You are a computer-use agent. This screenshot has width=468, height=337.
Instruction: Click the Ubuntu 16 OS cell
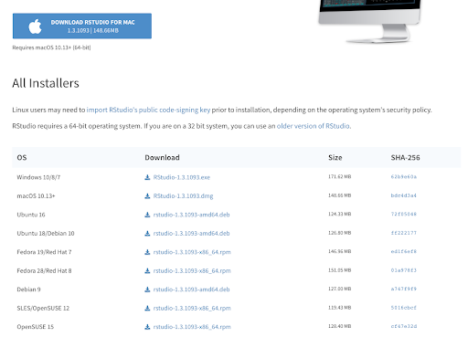pos(31,215)
